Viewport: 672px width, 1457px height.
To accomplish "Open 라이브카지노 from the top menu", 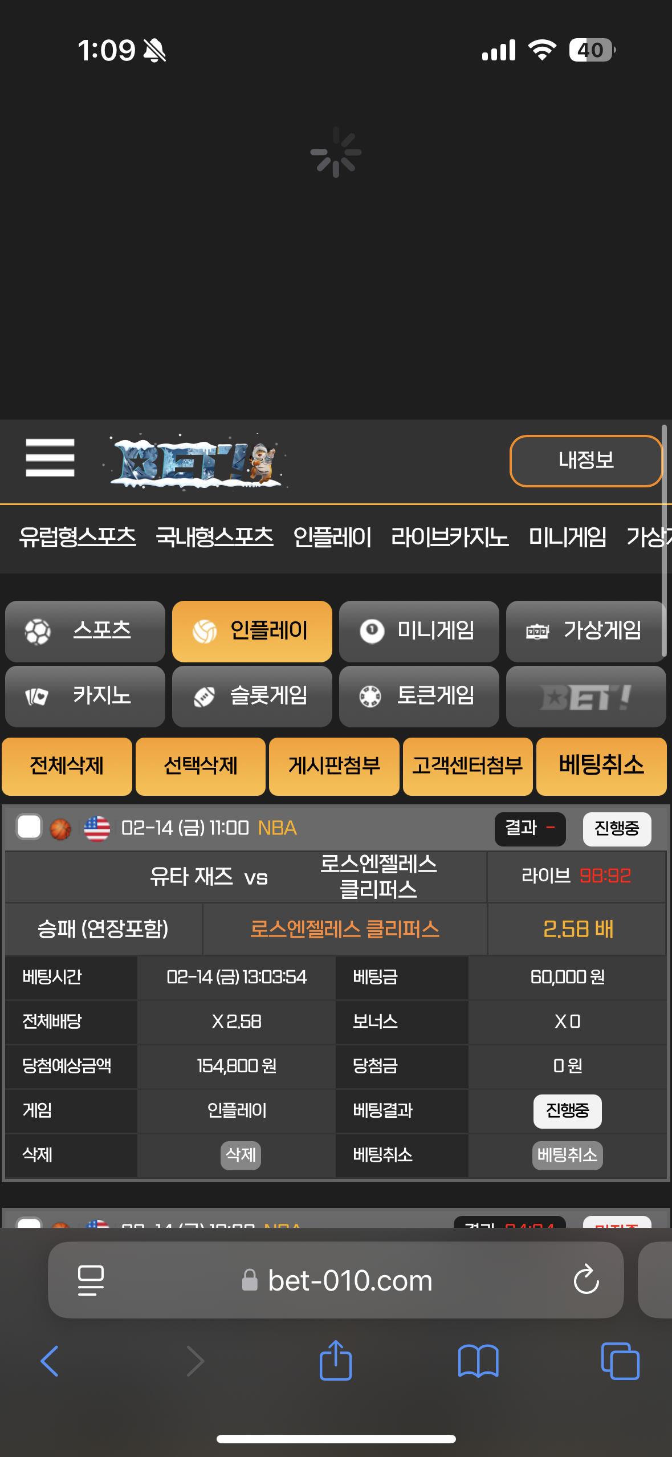I will [450, 538].
